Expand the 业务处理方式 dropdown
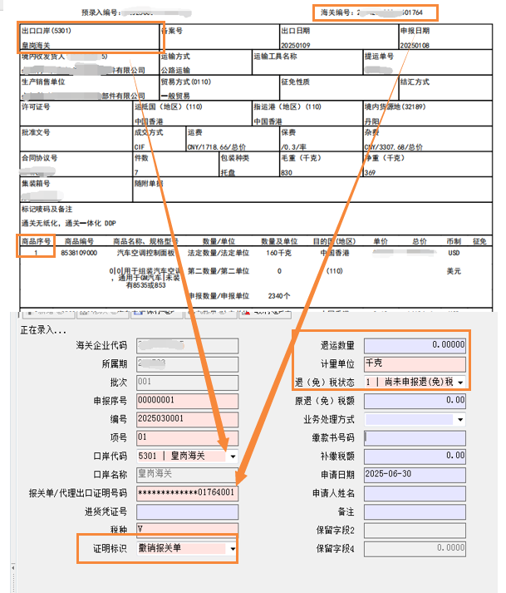 coord(460,419)
